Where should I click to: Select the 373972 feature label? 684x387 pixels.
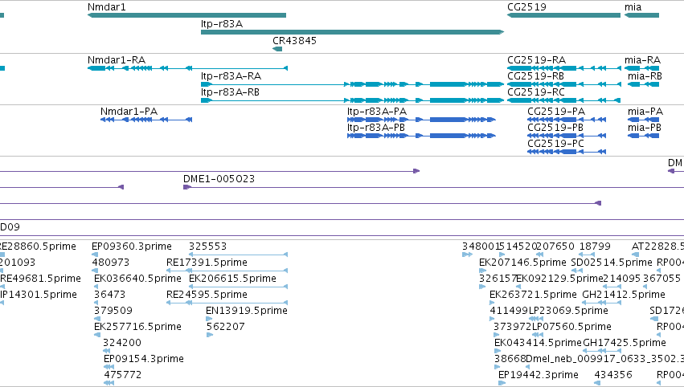[513, 327]
